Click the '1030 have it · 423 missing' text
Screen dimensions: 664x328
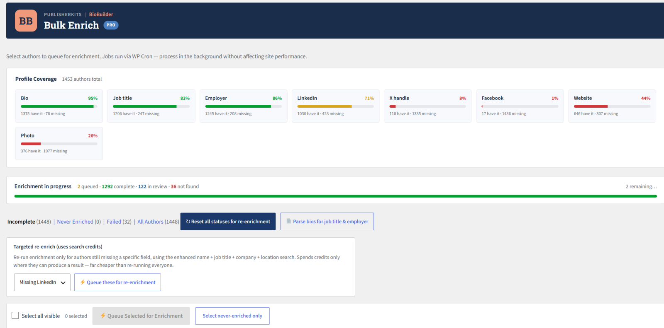tap(320, 113)
